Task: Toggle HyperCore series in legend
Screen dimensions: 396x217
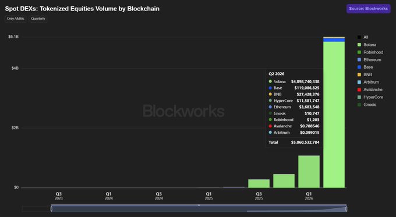Action: pos(370,97)
